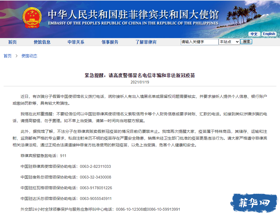Click the hotline number 0086-10-12308

pos(130,209)
